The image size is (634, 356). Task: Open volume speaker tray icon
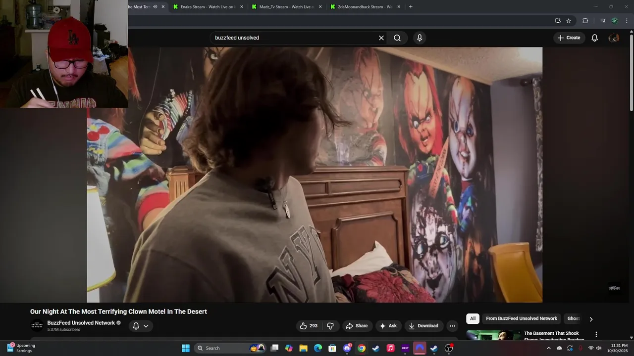pyautogui.click(x=599, y=348)
